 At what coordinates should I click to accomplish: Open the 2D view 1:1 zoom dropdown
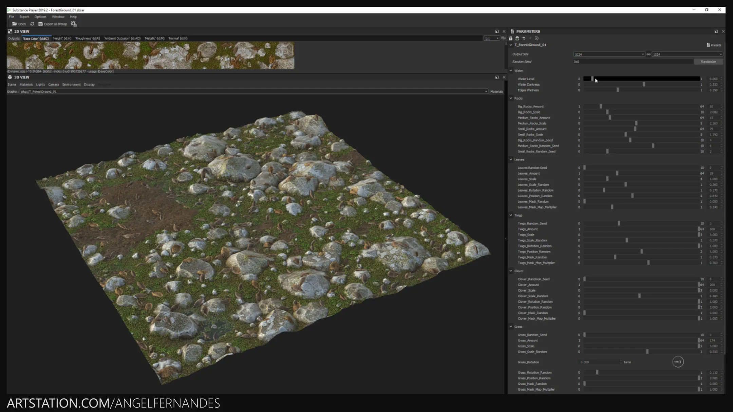coord(492,38)
